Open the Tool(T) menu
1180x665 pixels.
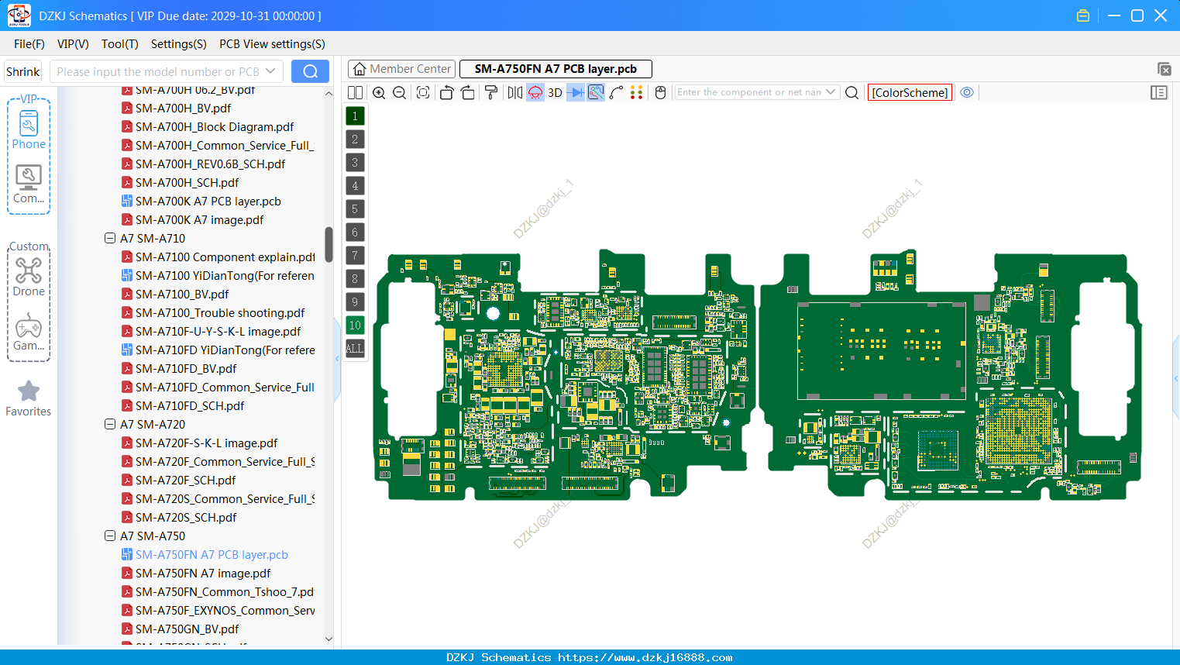[120, 44]
